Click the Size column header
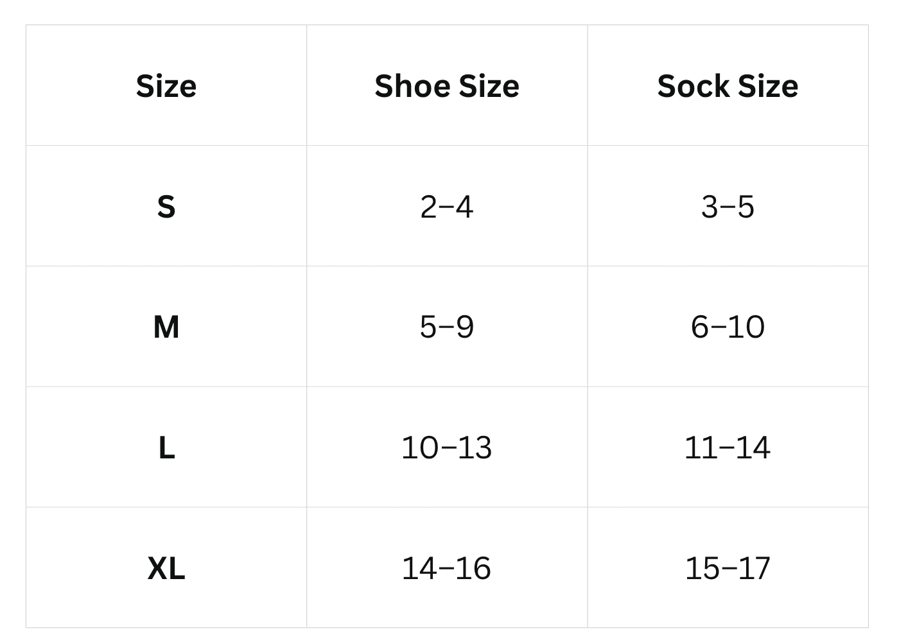Viewport: 899px width, 642px height. point(166,86)
